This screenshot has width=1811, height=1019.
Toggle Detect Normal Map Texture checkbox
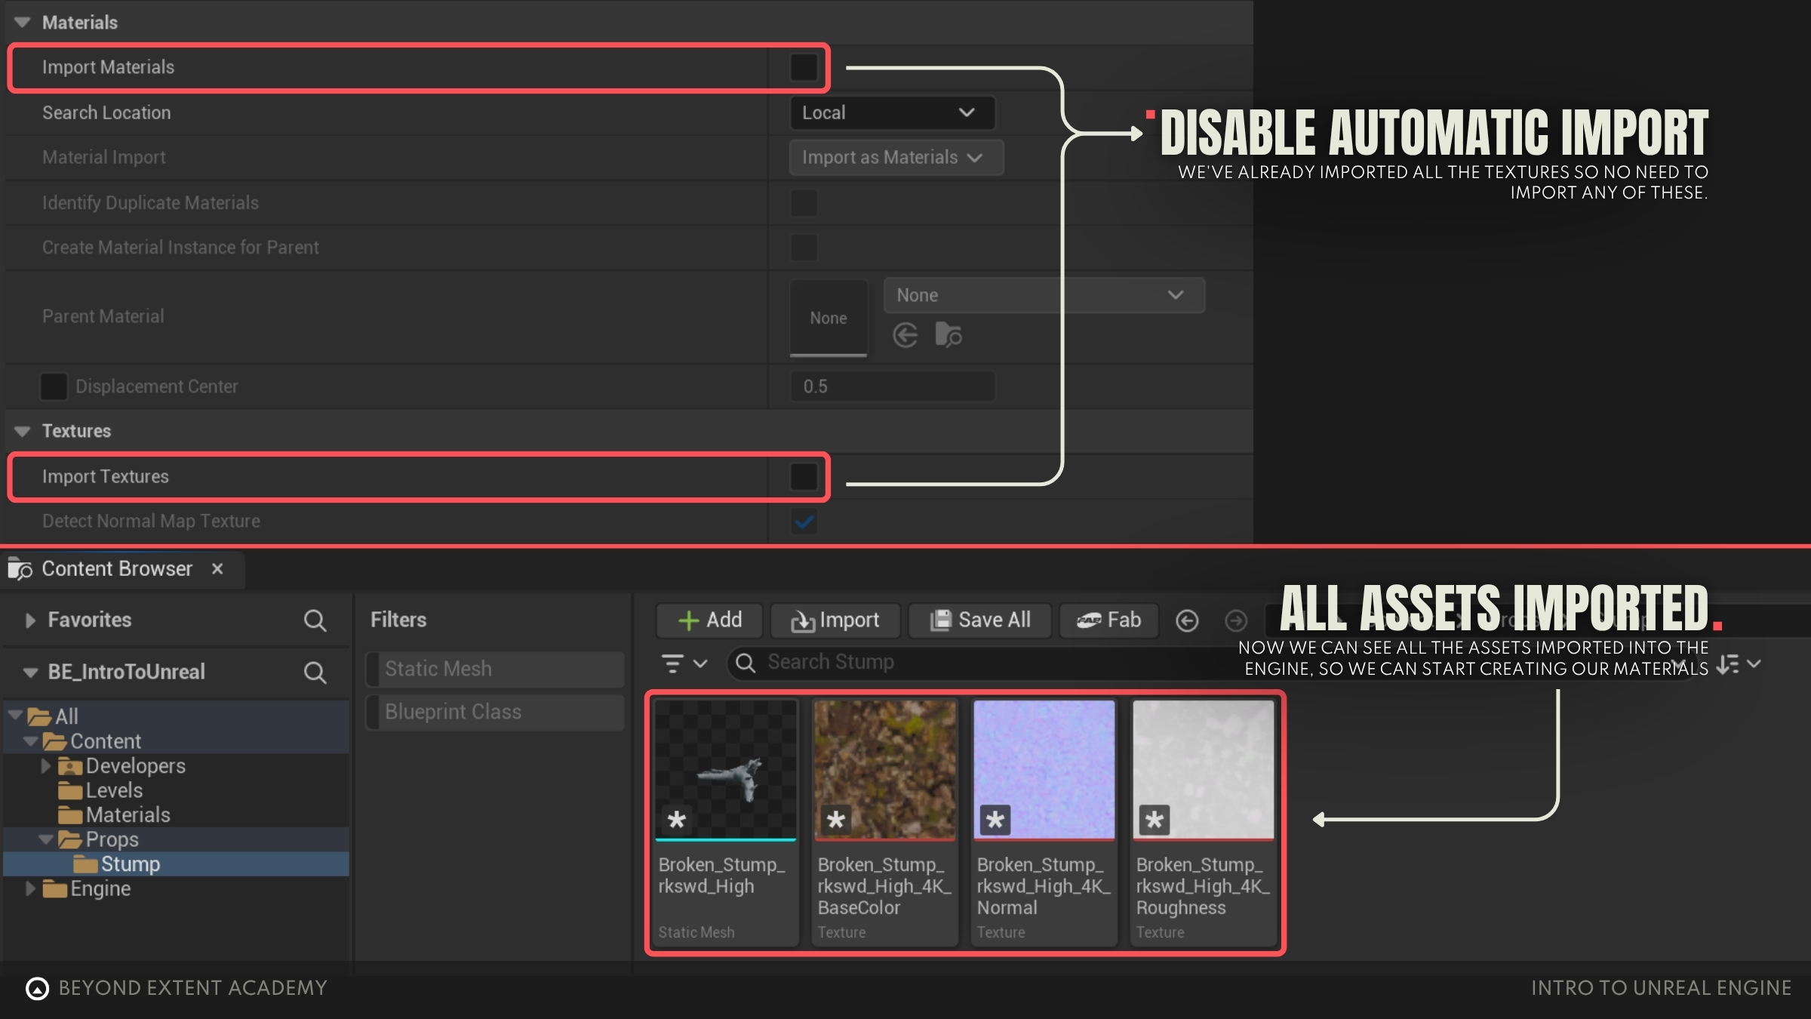pos(804,522)
